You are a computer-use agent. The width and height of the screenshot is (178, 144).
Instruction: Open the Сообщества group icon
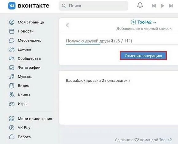(x=12, y=58)
